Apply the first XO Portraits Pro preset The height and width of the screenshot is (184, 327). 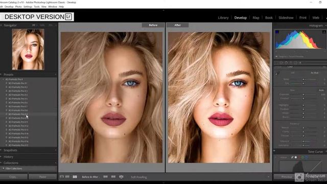coord(18,83)
